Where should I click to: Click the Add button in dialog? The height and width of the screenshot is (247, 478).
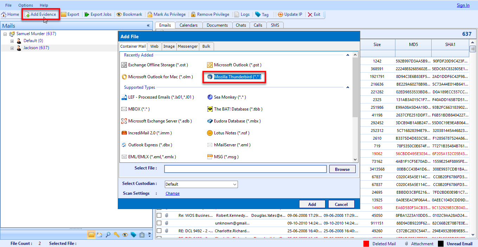coord(312,204)
